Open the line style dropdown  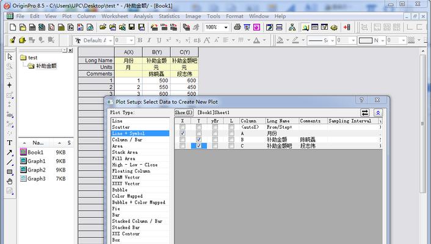[332, 41]
